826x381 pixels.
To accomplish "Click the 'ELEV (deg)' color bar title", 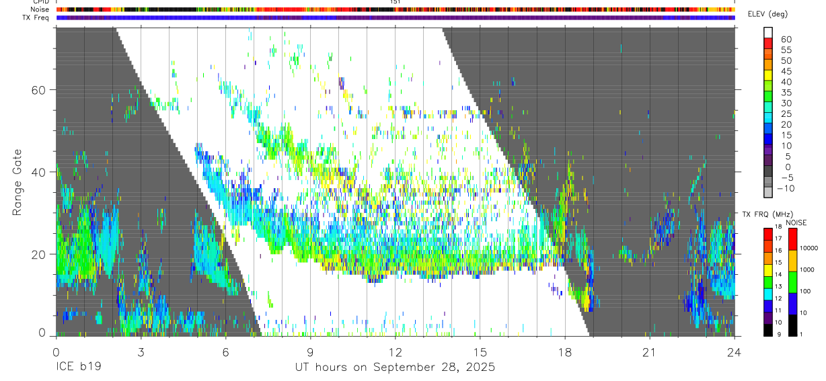I will [769, 14].
